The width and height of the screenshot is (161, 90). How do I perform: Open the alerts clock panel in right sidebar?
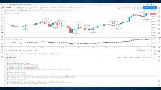pos(159,12)
